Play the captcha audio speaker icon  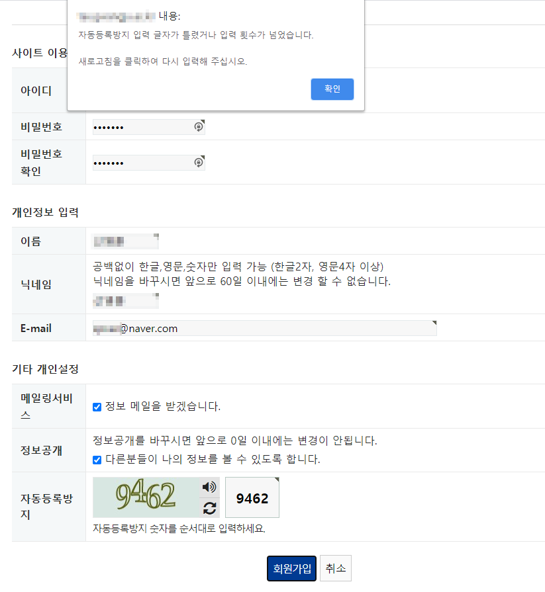[x=209, y=487]
